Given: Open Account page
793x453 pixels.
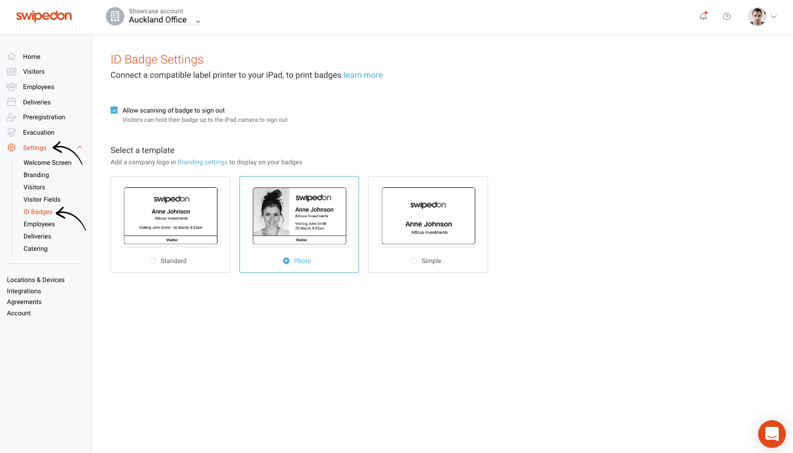Looking at the screenshot, I should tap(19, 313).
